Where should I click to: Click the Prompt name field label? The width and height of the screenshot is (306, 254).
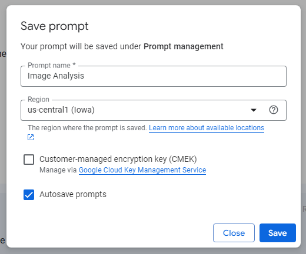point(52,65)
